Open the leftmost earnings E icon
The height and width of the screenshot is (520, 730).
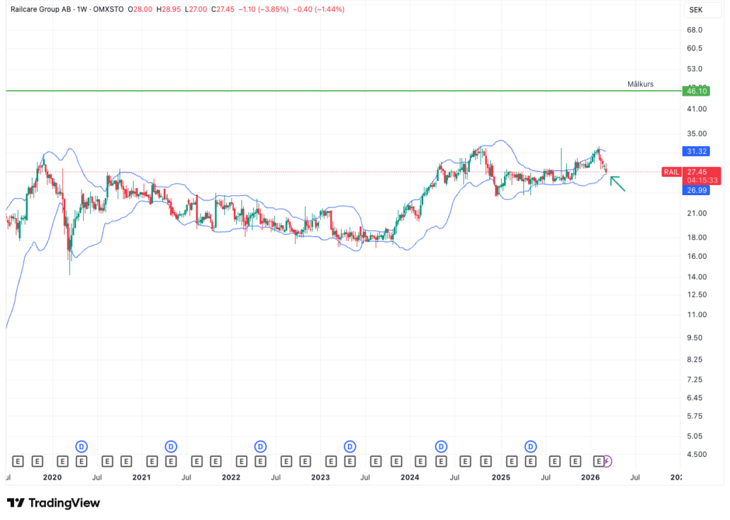(18, 461)
